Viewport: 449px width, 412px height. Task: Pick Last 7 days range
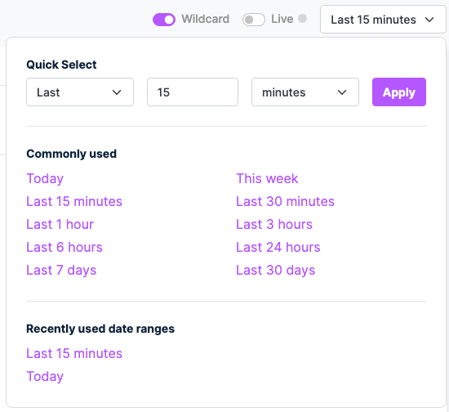[x=61, y=271]
